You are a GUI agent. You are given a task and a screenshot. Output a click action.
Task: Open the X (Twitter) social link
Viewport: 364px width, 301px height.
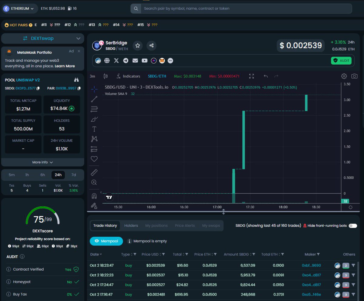coord(116,61)
